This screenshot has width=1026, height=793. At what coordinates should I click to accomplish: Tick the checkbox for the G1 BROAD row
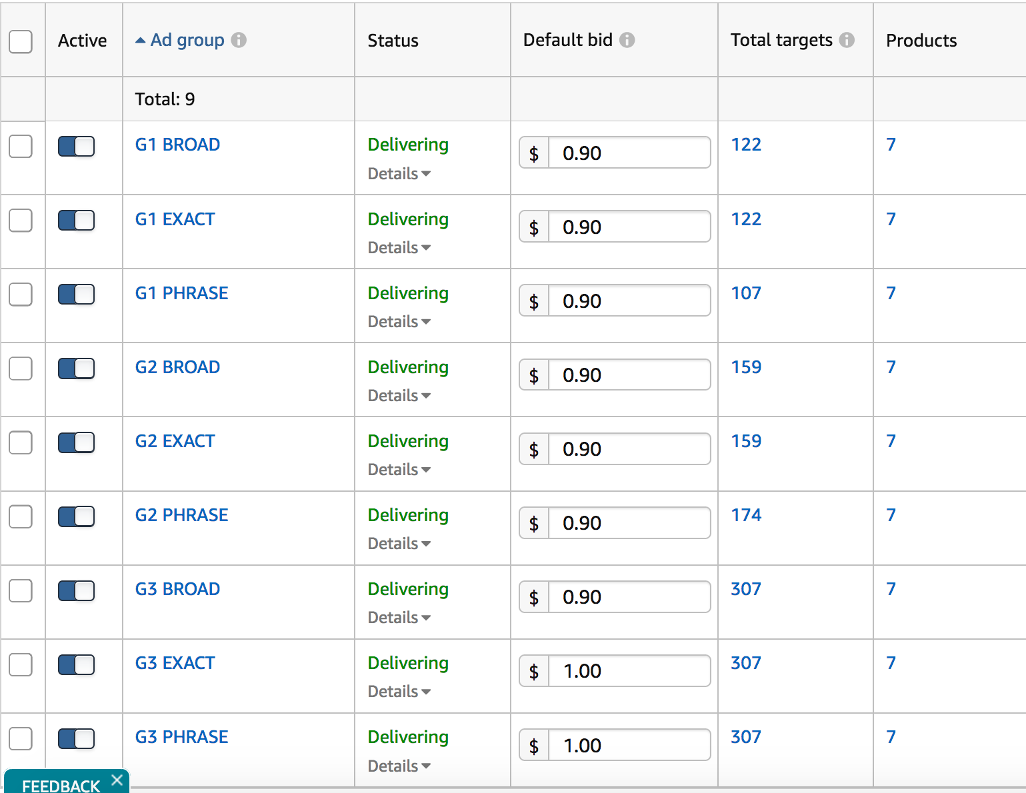tap(21, 146)
